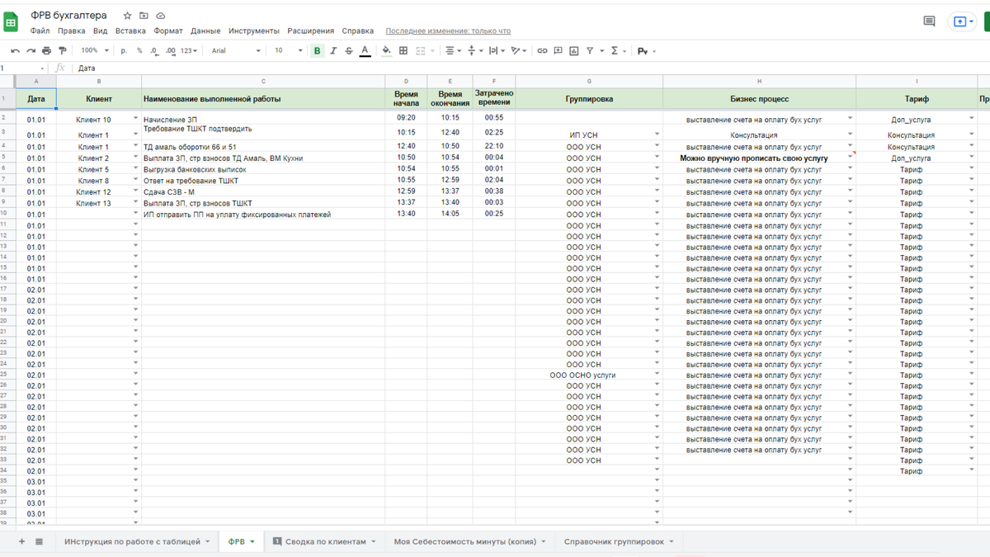
Task: Open the font size dropdown
Action: 289,51
